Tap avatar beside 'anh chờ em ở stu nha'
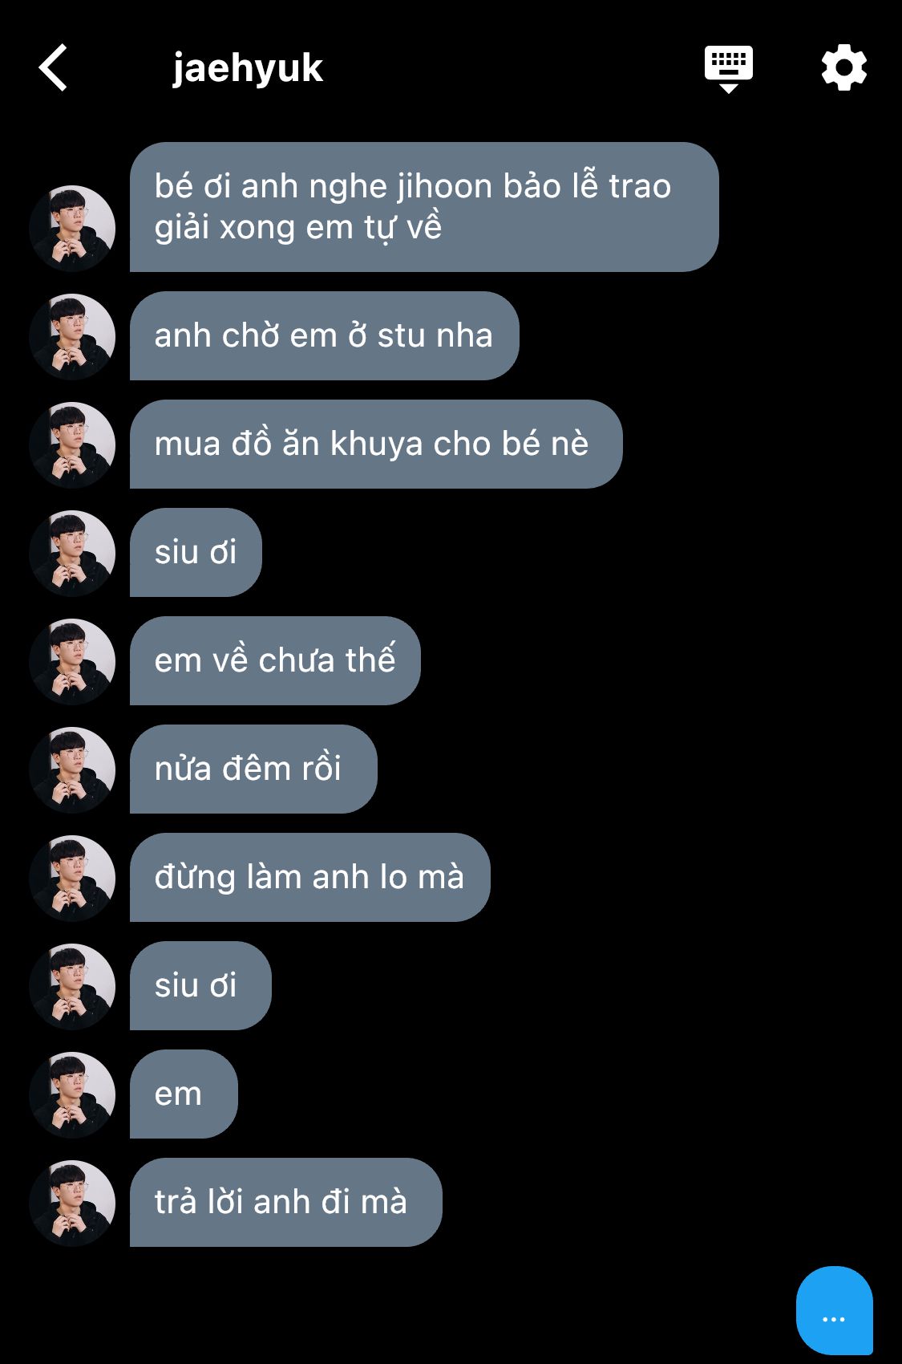Image resolution: width=902 pixels, height=1364 pixels. (x=72, y=337)
